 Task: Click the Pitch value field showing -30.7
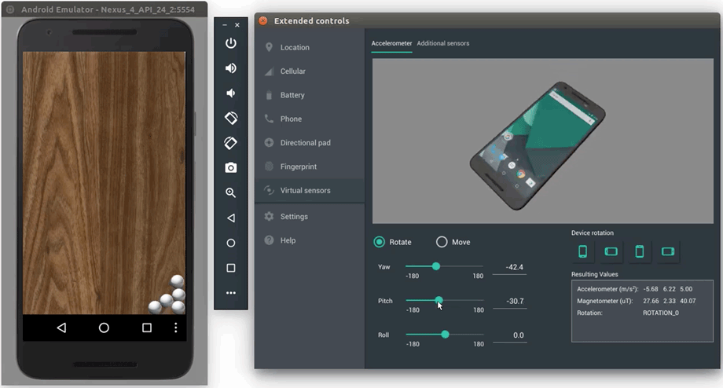pos(509,302)
